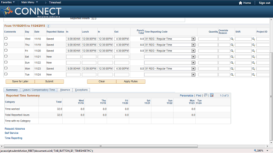Expand Time Reporting Code dropdown for Sat 11/21

(193, 57)
